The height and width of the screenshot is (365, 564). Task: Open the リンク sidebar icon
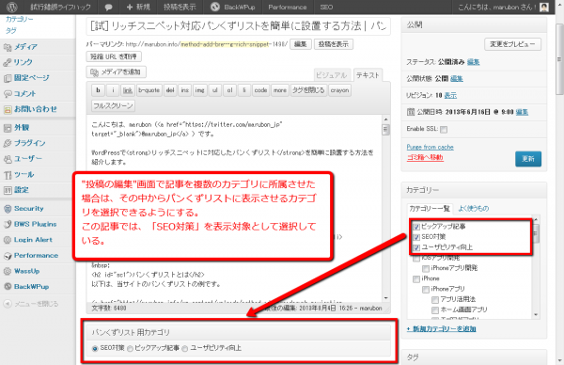pos(8,63)
